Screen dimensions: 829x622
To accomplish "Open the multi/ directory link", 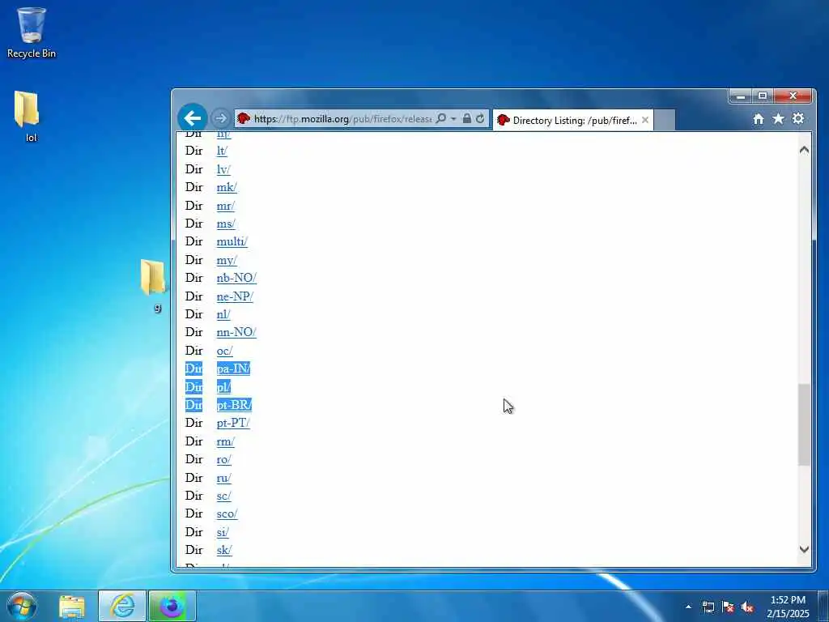I will (x=232, y=241).
